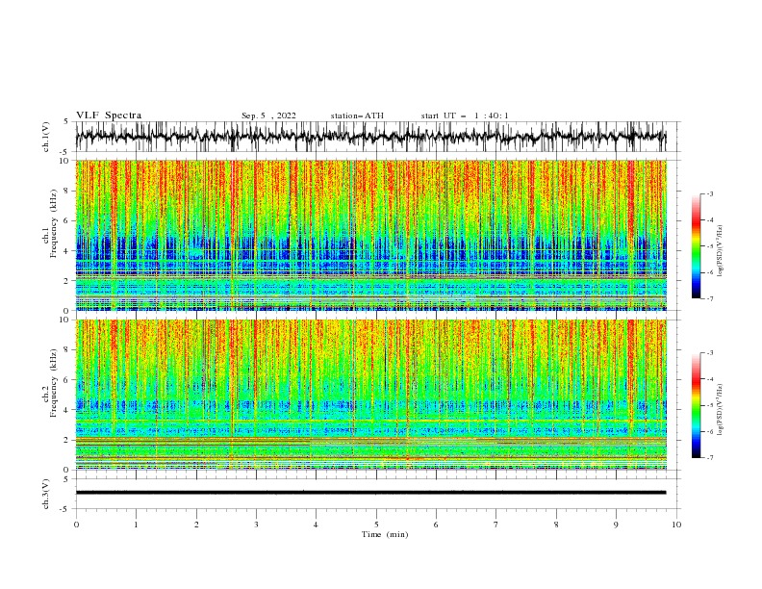762x589 pixels.
Task: Click time axis tick label "3"
Action: [256, 525]
